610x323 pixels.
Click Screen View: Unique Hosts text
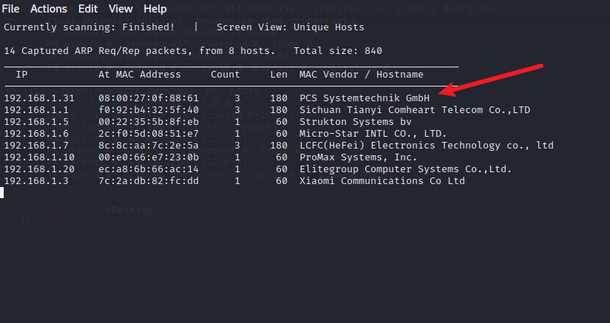[x=291, y=27]
